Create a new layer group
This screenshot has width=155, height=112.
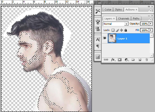coord(133,60)
